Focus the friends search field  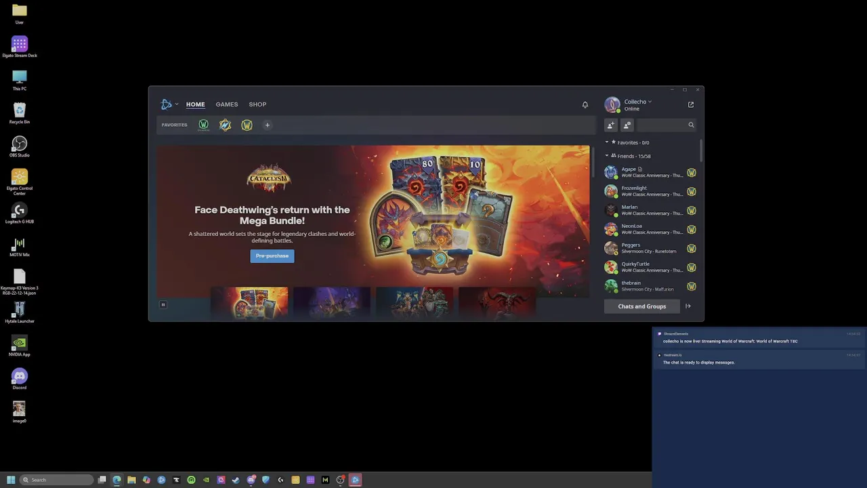tap(661, 125)
